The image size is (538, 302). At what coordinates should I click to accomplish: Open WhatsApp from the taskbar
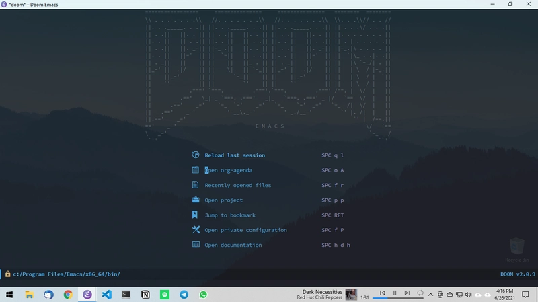click(x=203, y=295)
